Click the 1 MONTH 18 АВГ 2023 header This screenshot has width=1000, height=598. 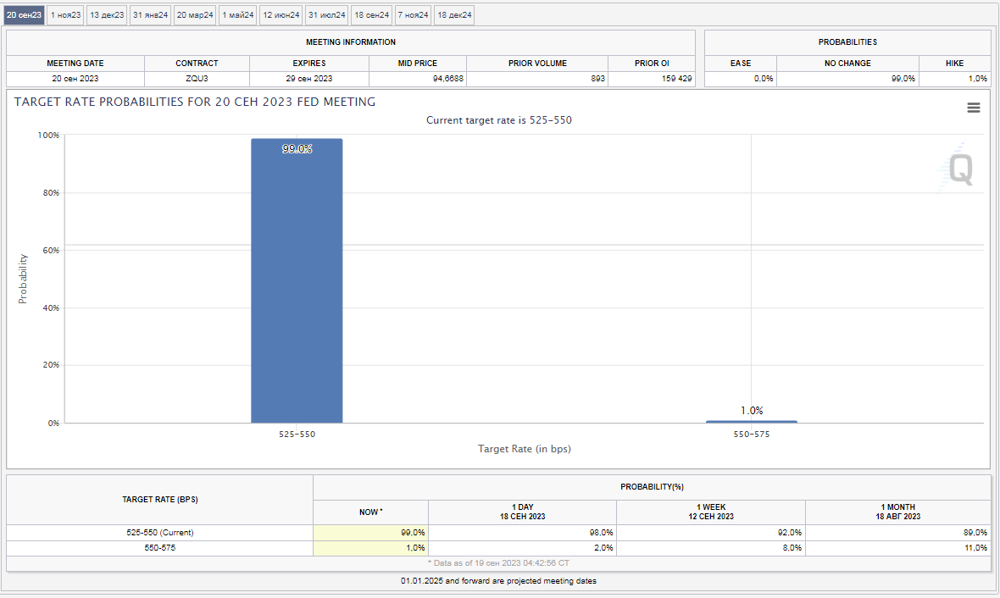[898, 512]
